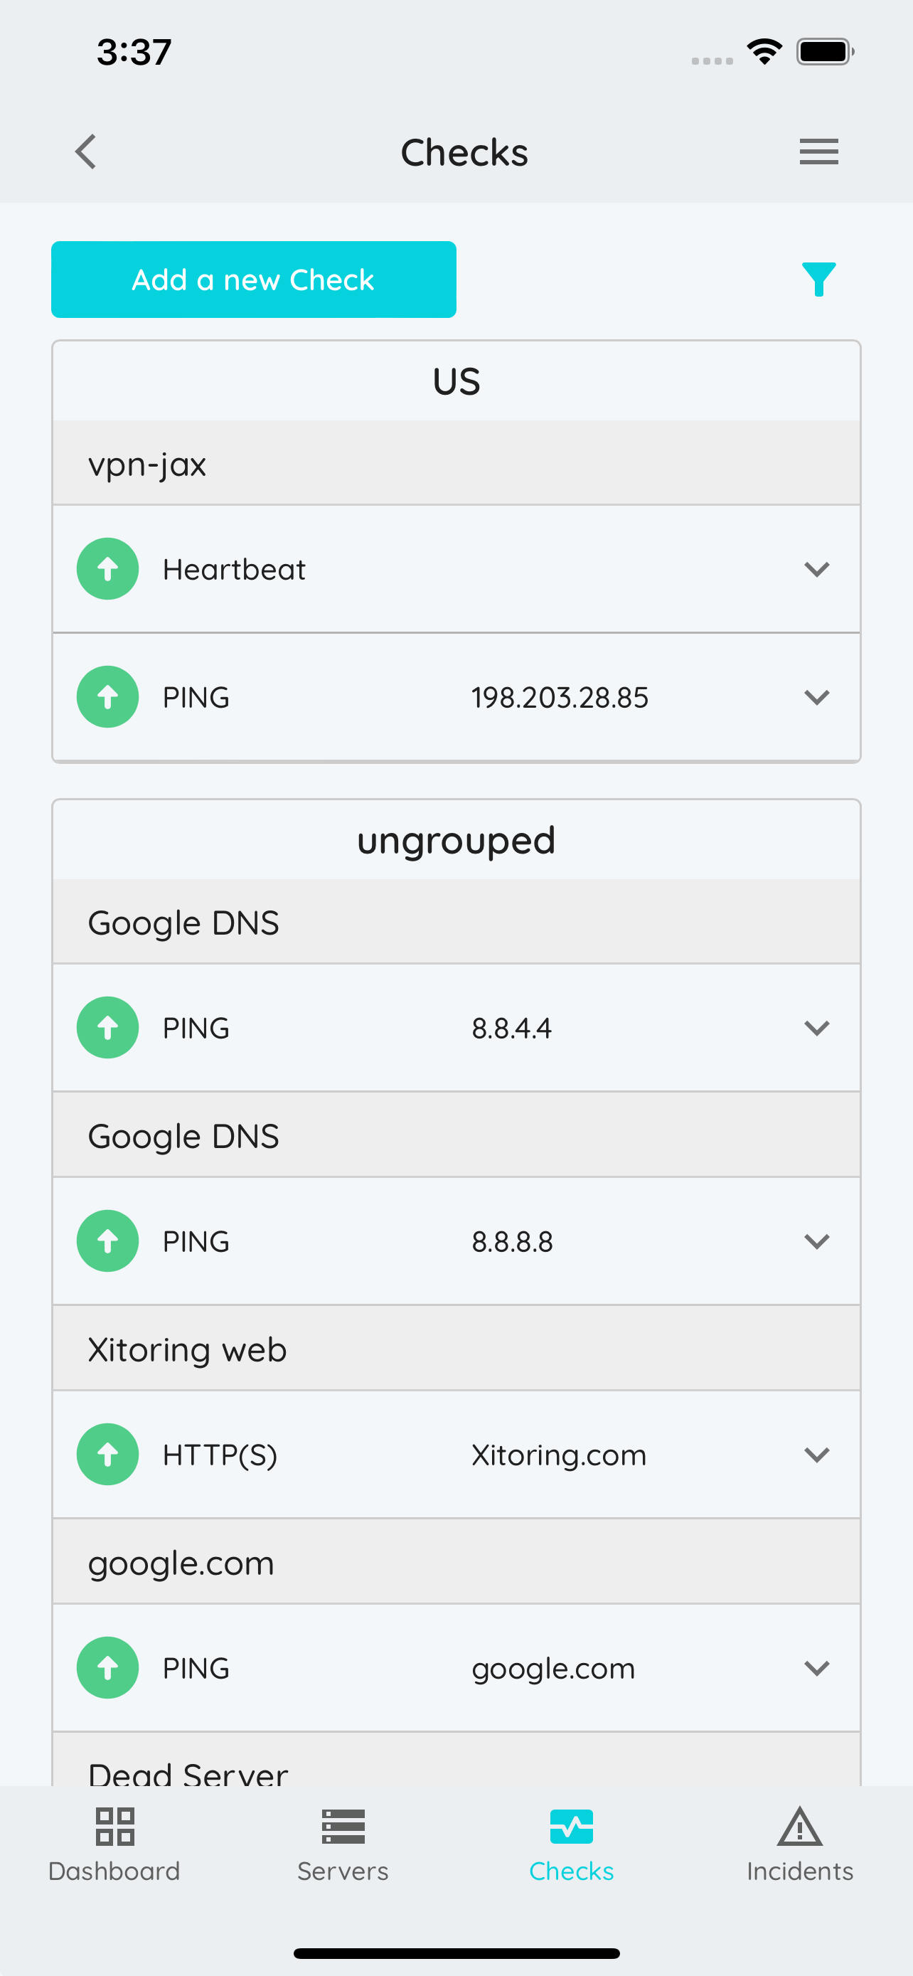The height and width of the screenshot is (1976, 913).
Task: Expand the 8.8.8.8 Google DNS check
Action: pos(816,1241)
